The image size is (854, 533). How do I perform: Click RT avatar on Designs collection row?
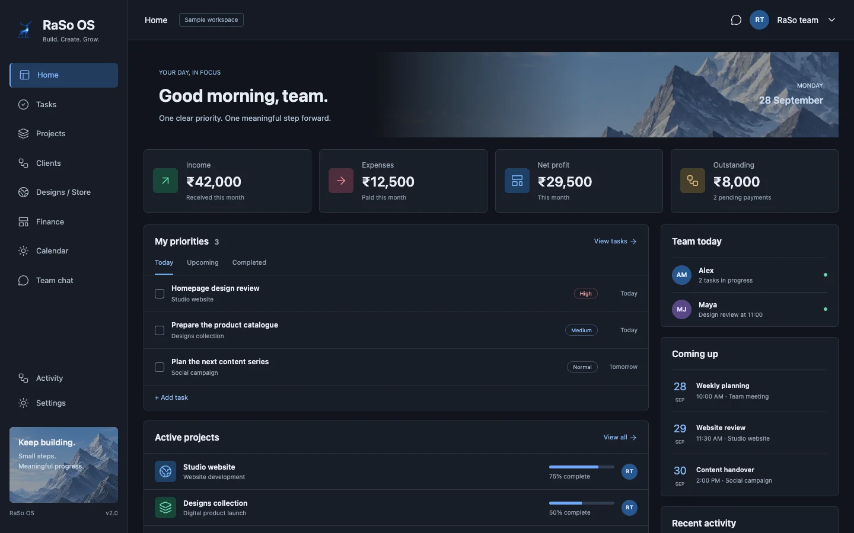click(629, 508)
